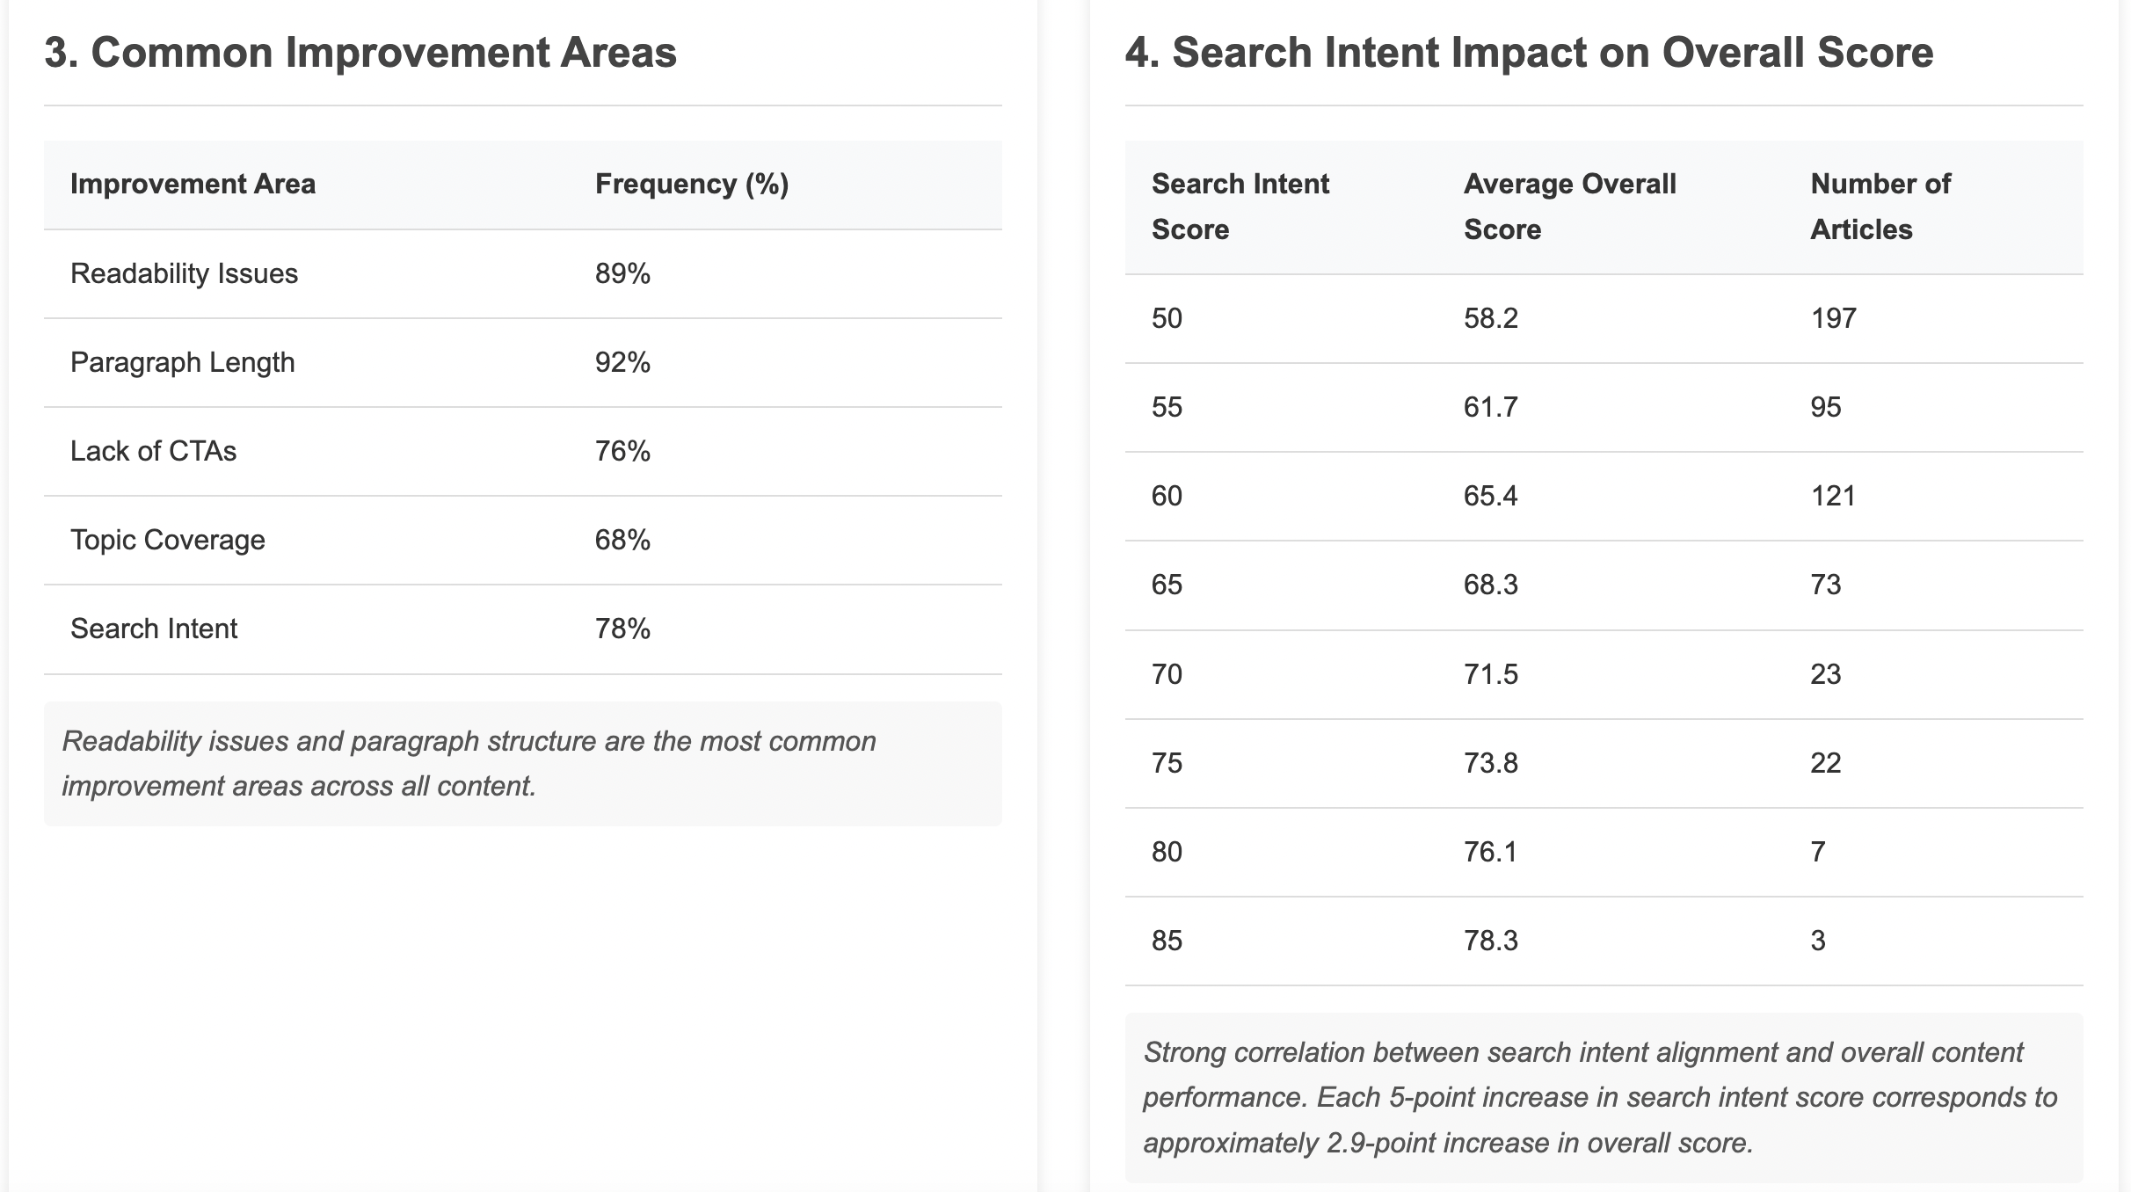Select the "Search Intent" improvement area cell
Viewport: 2131px width, 1192px height.
pos(154,629)
